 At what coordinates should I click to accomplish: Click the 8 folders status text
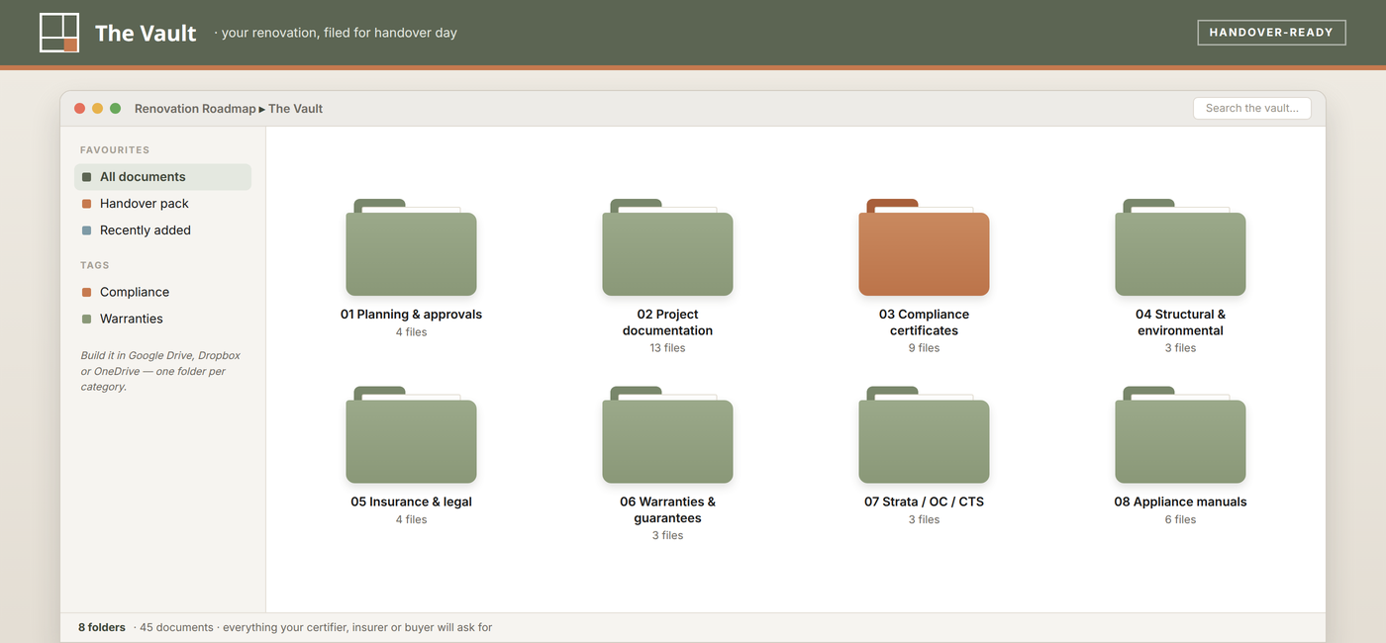point(102,627)
